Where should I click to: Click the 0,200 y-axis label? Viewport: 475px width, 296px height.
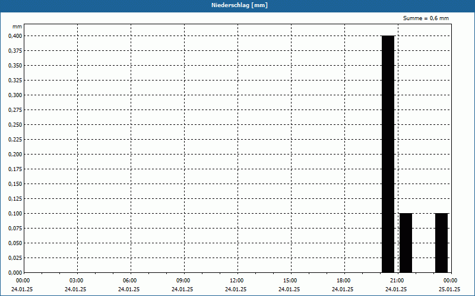point(15,155)
